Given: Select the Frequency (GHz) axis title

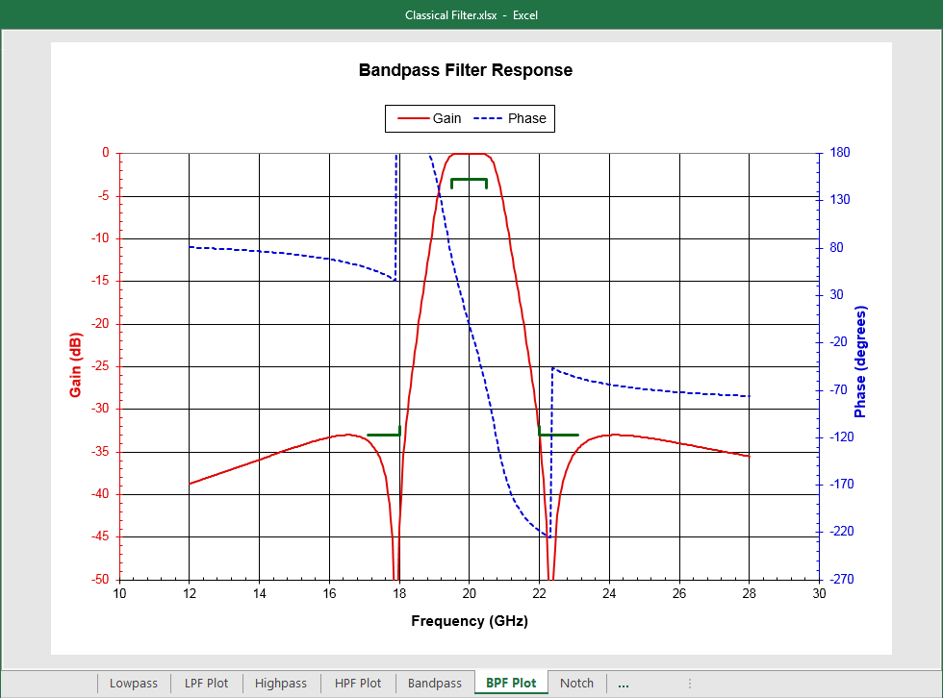Looking at the screenshot, I should (x=470, y=621).
